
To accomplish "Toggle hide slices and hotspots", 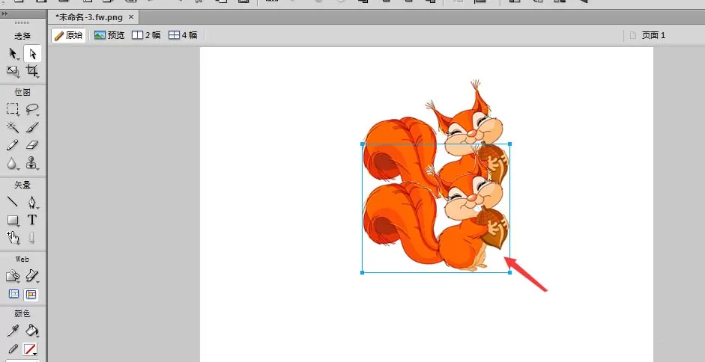I will pos(14,294).
